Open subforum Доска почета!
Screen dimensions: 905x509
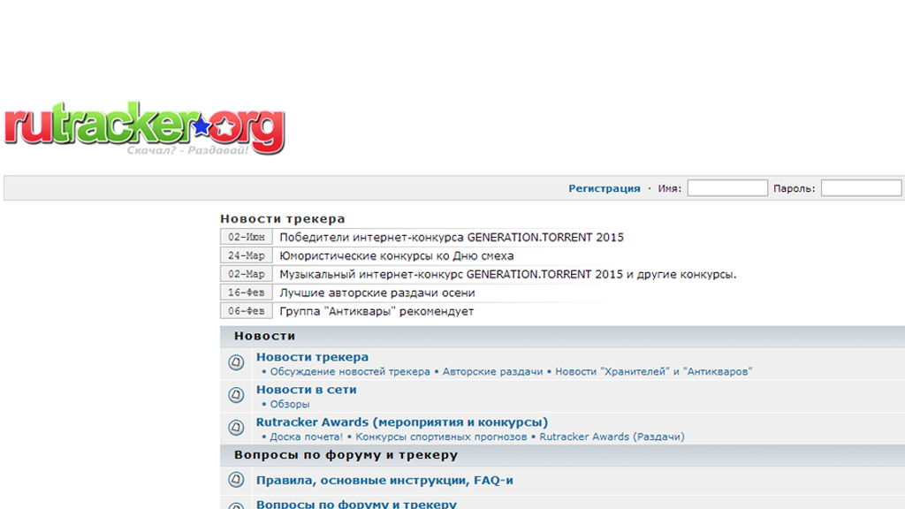click(x=306, y=437)
